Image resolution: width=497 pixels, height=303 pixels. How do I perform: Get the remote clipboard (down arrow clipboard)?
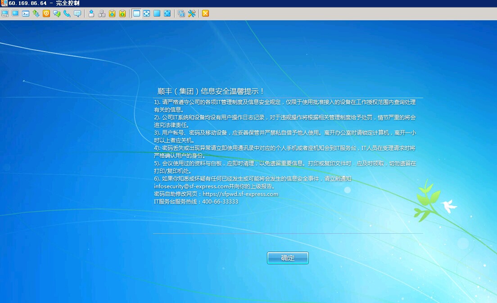112,14
